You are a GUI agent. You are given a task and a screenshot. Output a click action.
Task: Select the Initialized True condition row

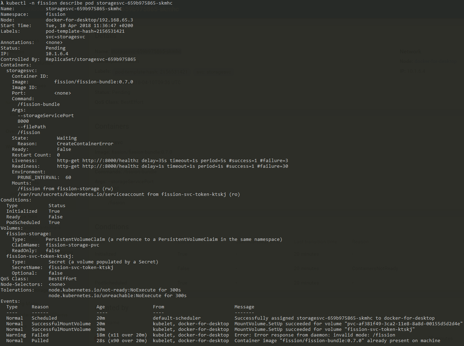(x=33, y=211)
